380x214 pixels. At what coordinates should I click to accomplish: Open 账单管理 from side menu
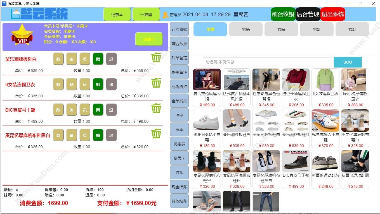click(x=179, y=58)
